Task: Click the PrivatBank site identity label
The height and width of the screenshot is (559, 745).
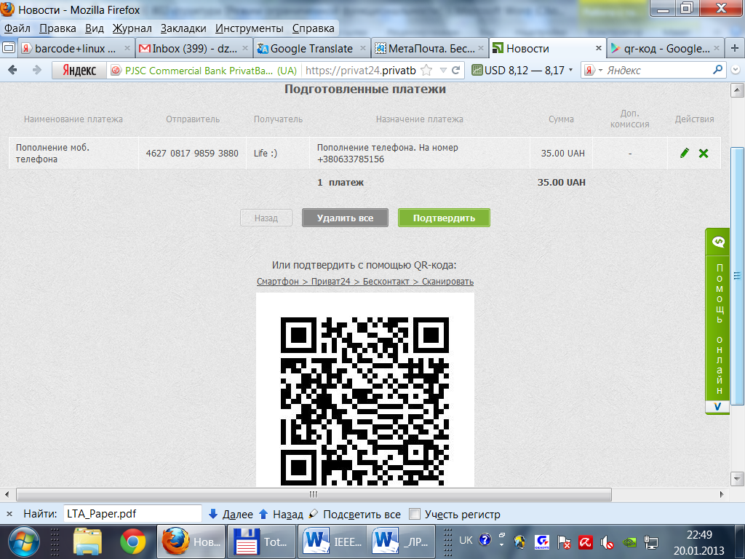Action: click(204, 71)
